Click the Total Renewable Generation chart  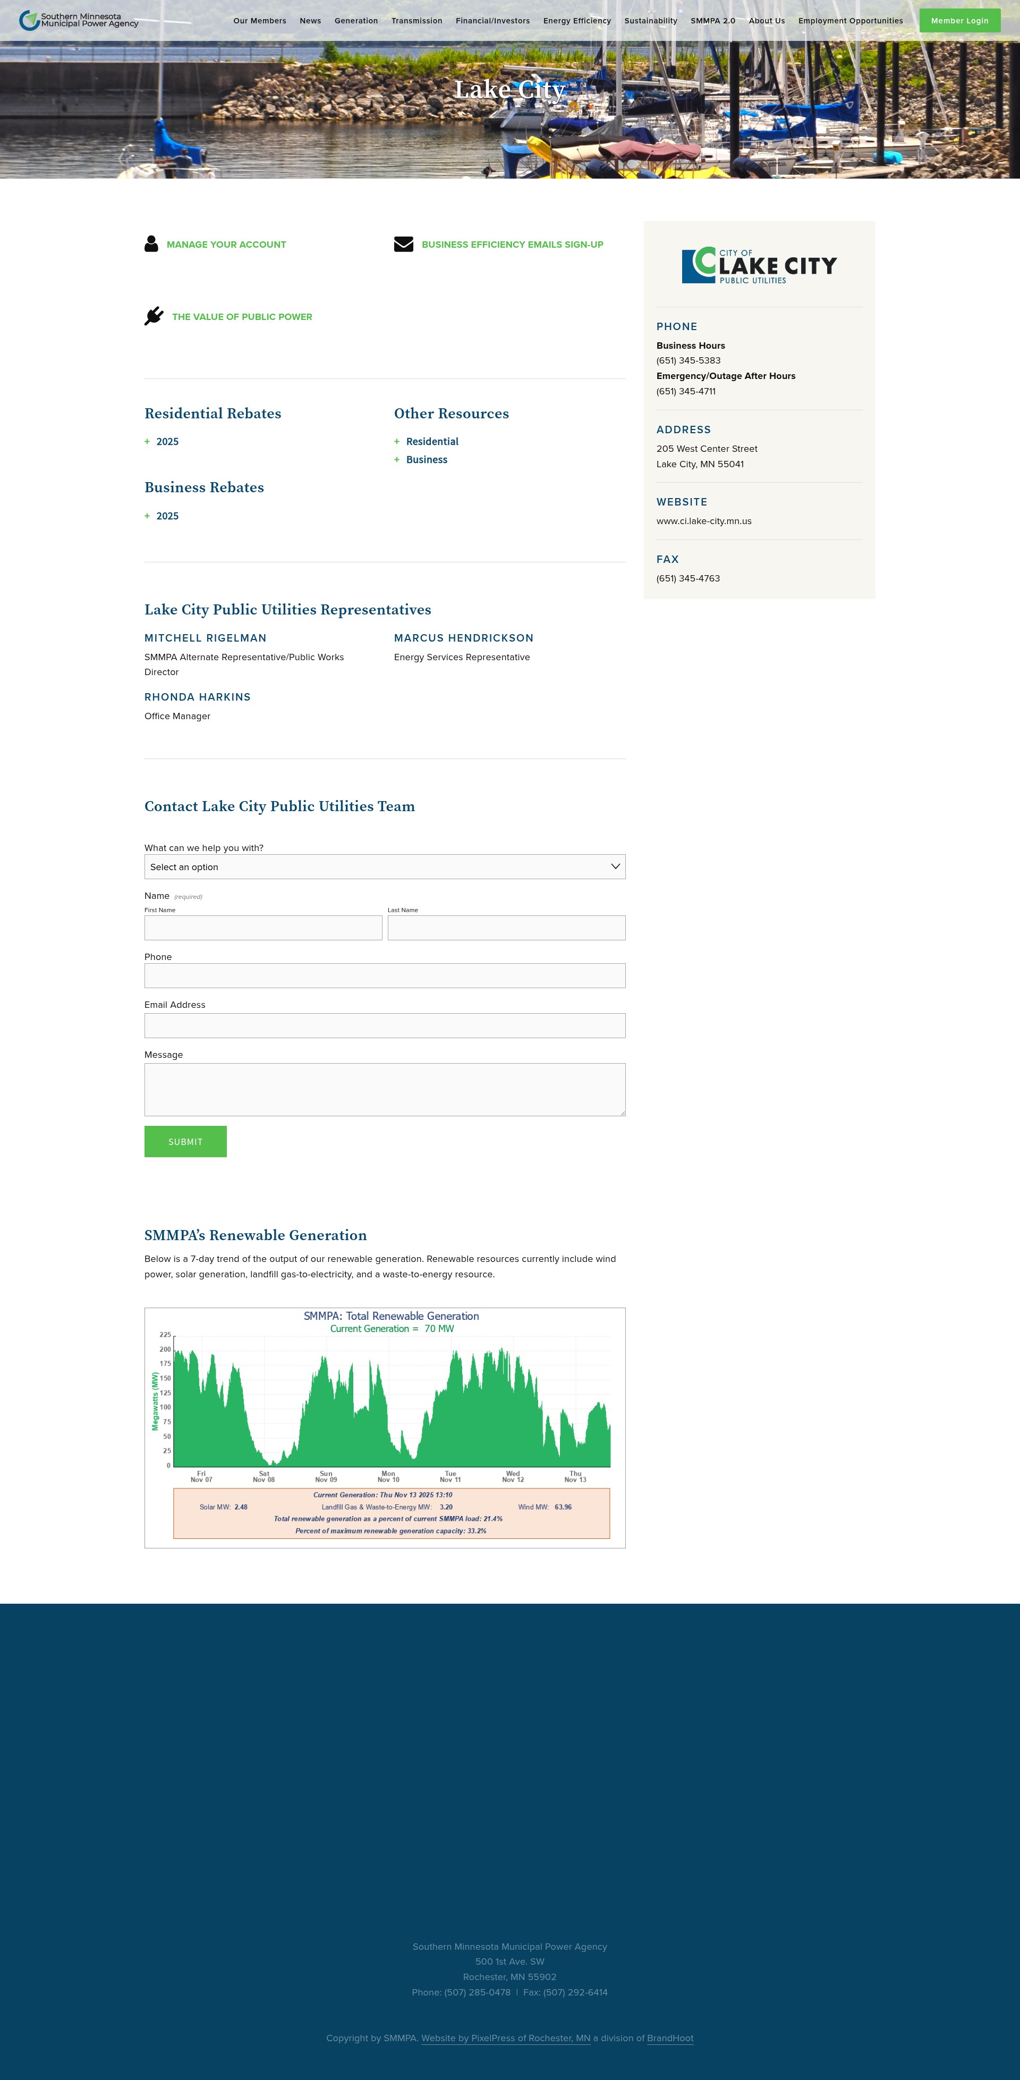click(x=385, y=1428)
